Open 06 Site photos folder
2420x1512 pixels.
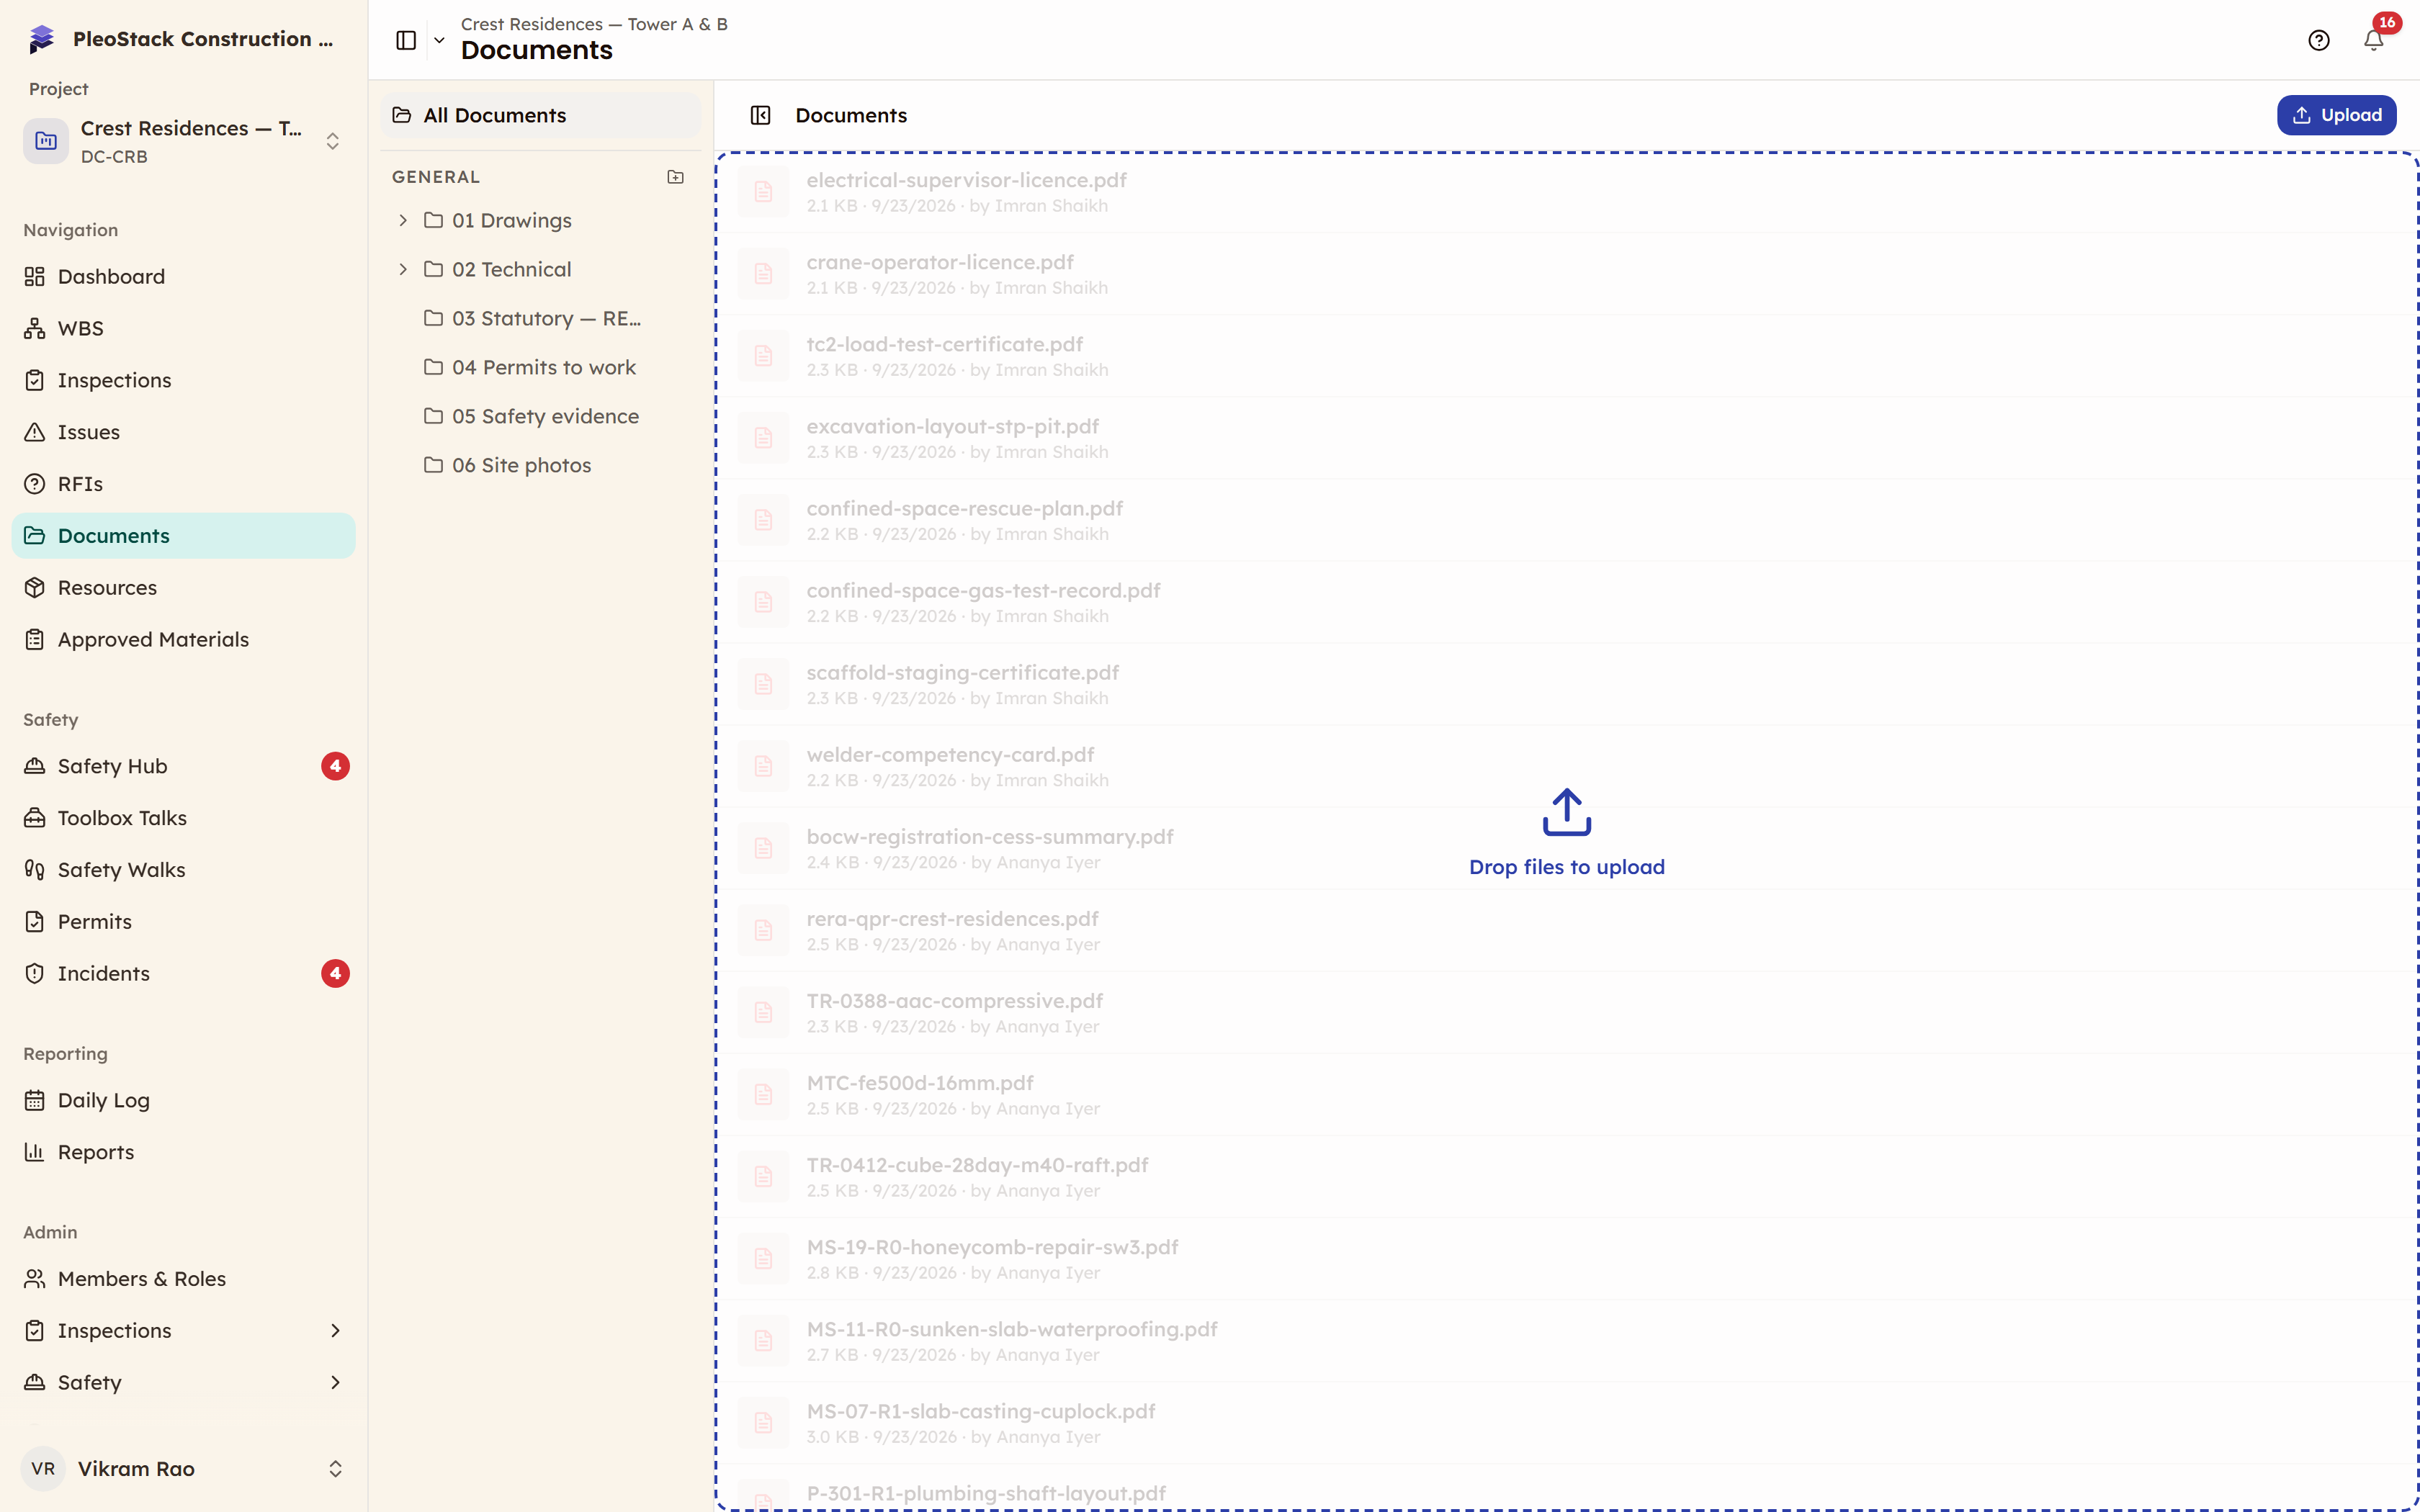coord(541,465)
